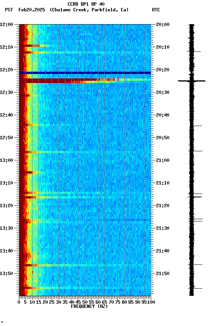This screenshot has height=326, width=208.
Task: Click the spectrogram event streak near 13:46
Action: [x=85, y=266]
